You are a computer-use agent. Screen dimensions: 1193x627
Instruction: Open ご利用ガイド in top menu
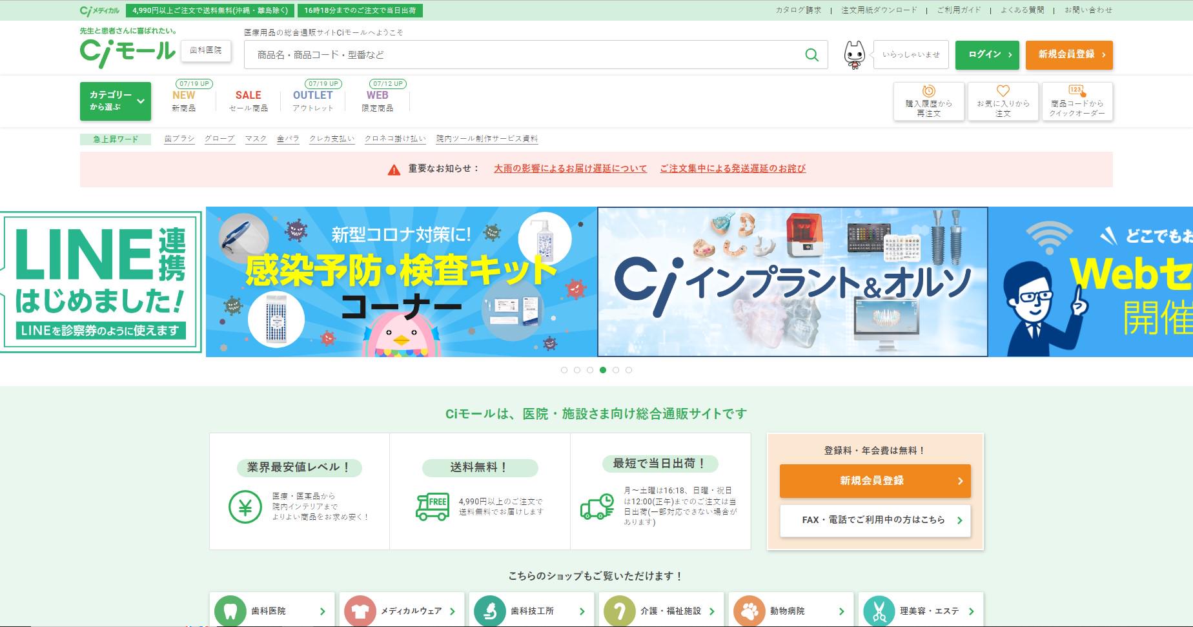[x=959, y=10]
